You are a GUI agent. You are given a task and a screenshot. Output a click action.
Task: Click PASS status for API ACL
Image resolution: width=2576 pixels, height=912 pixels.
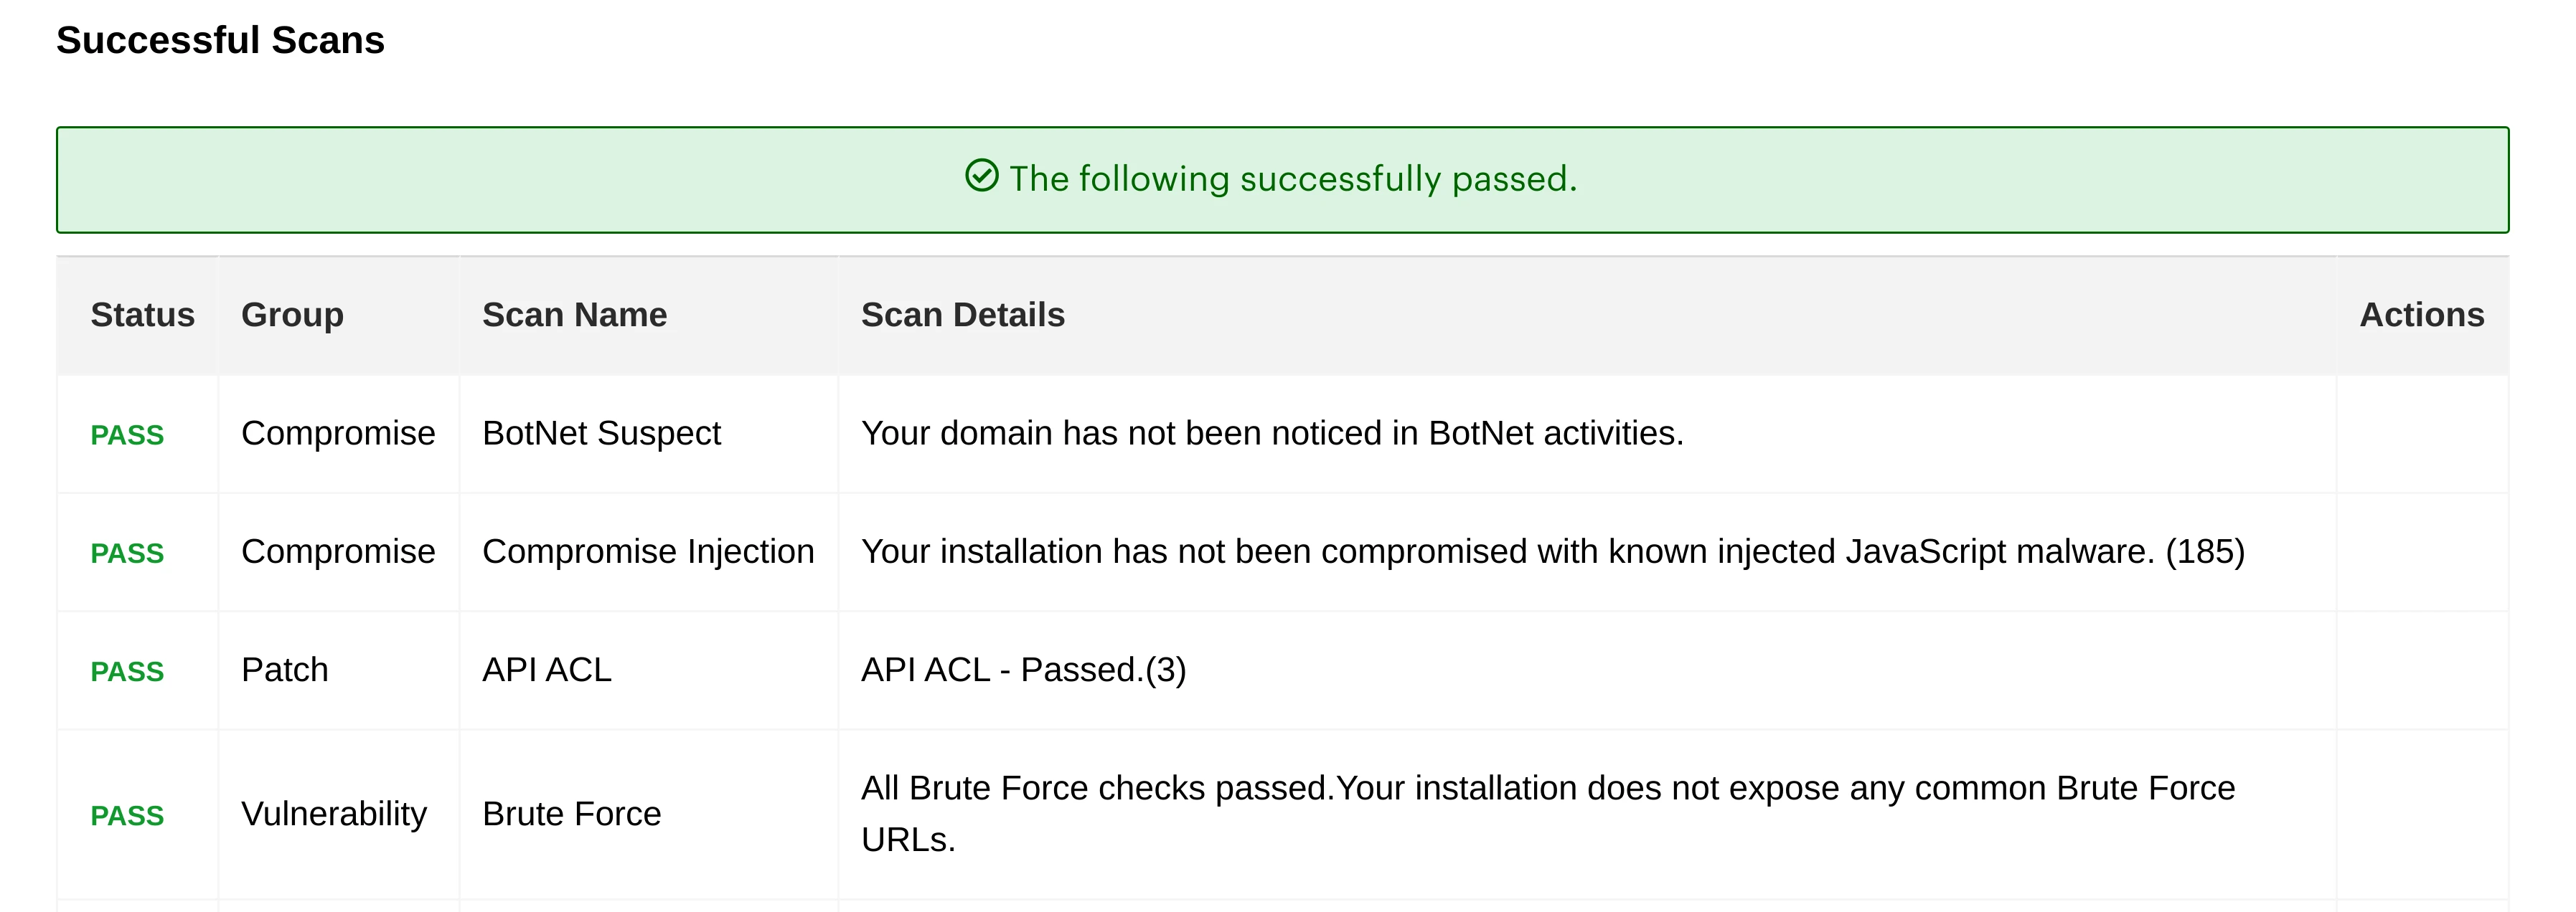pyautogui.click(x=127, y=671)
